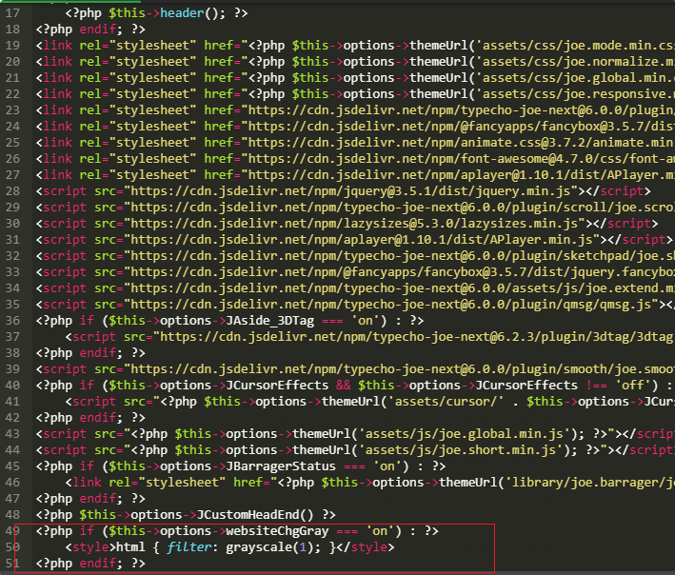Click JAside_3DTag on line 36

[x=270, y=321]
